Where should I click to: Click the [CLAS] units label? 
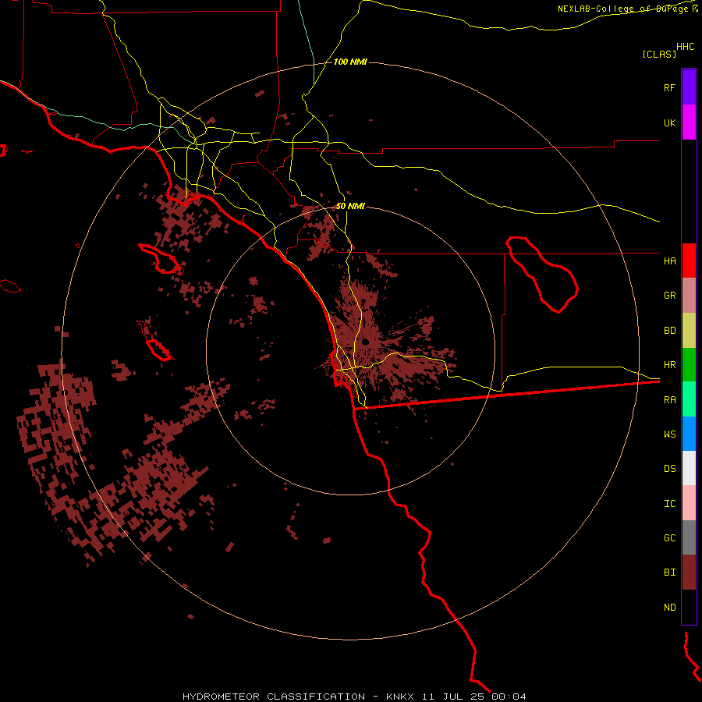tap(659, 54)
